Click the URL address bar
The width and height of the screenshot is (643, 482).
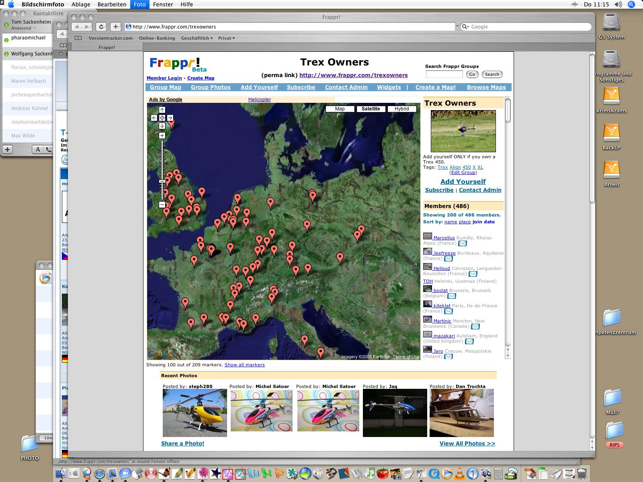point(289,27)
